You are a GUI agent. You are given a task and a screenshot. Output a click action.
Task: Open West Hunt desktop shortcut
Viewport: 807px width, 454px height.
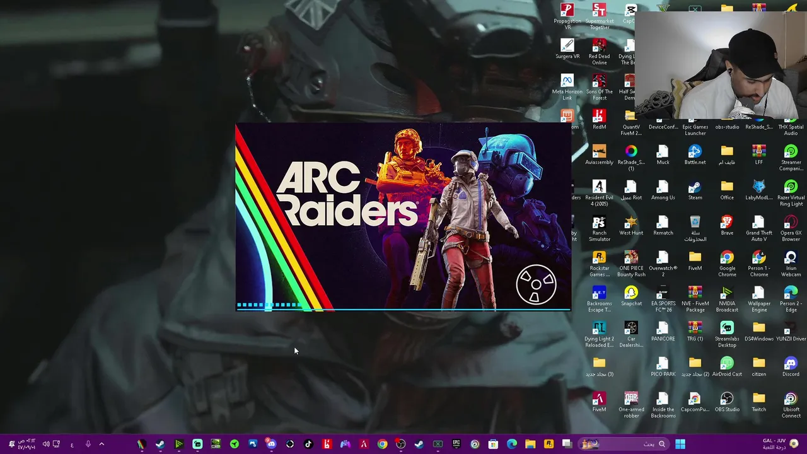point(631,226)
